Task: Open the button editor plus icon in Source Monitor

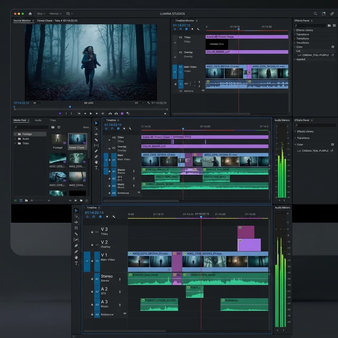Action: (165, 114)
